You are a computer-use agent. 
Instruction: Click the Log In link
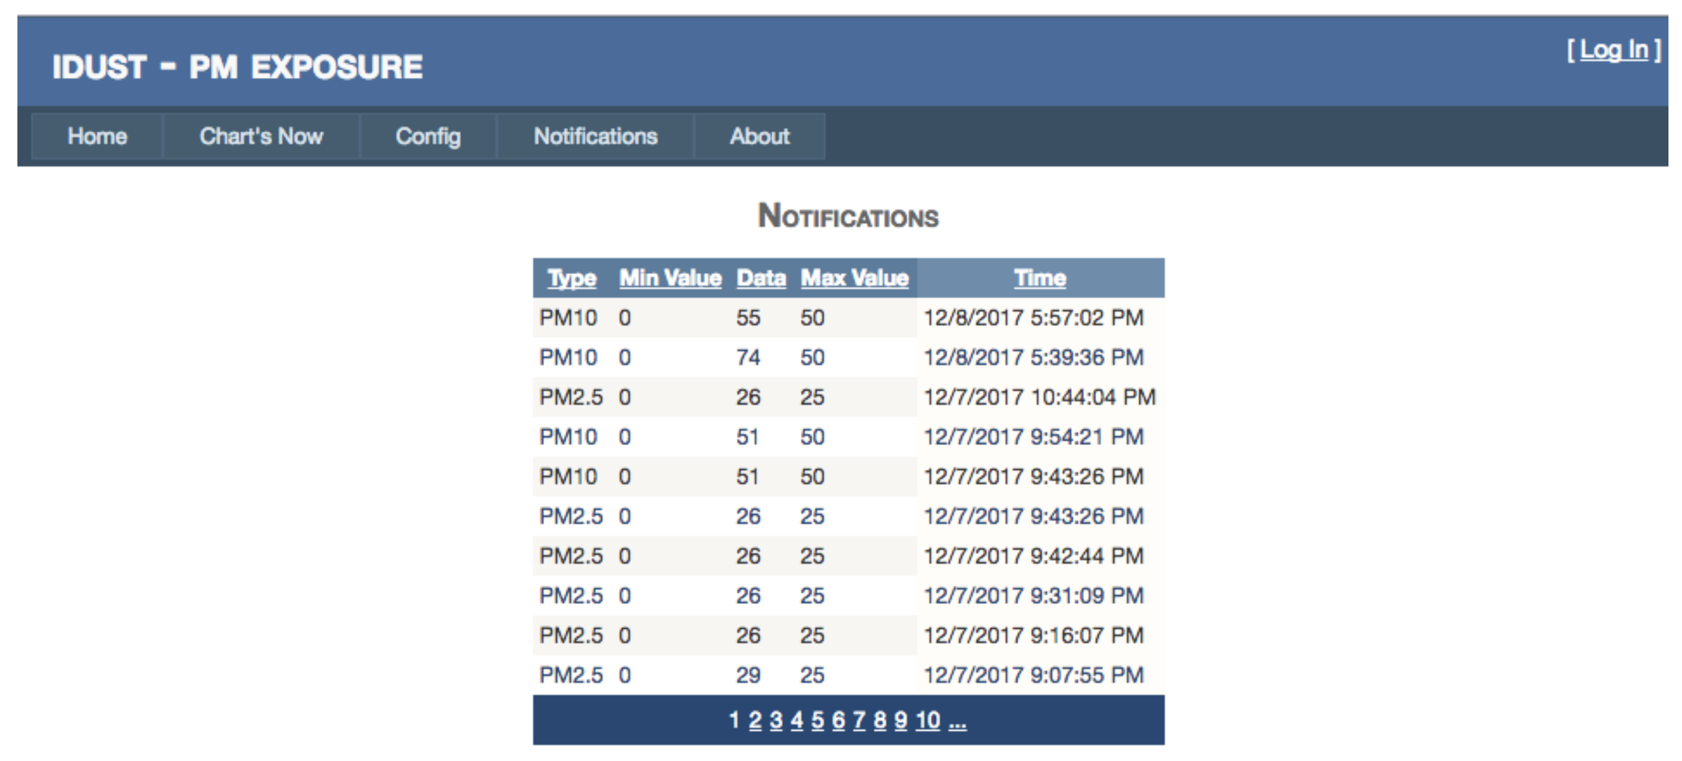point(1613,50)
